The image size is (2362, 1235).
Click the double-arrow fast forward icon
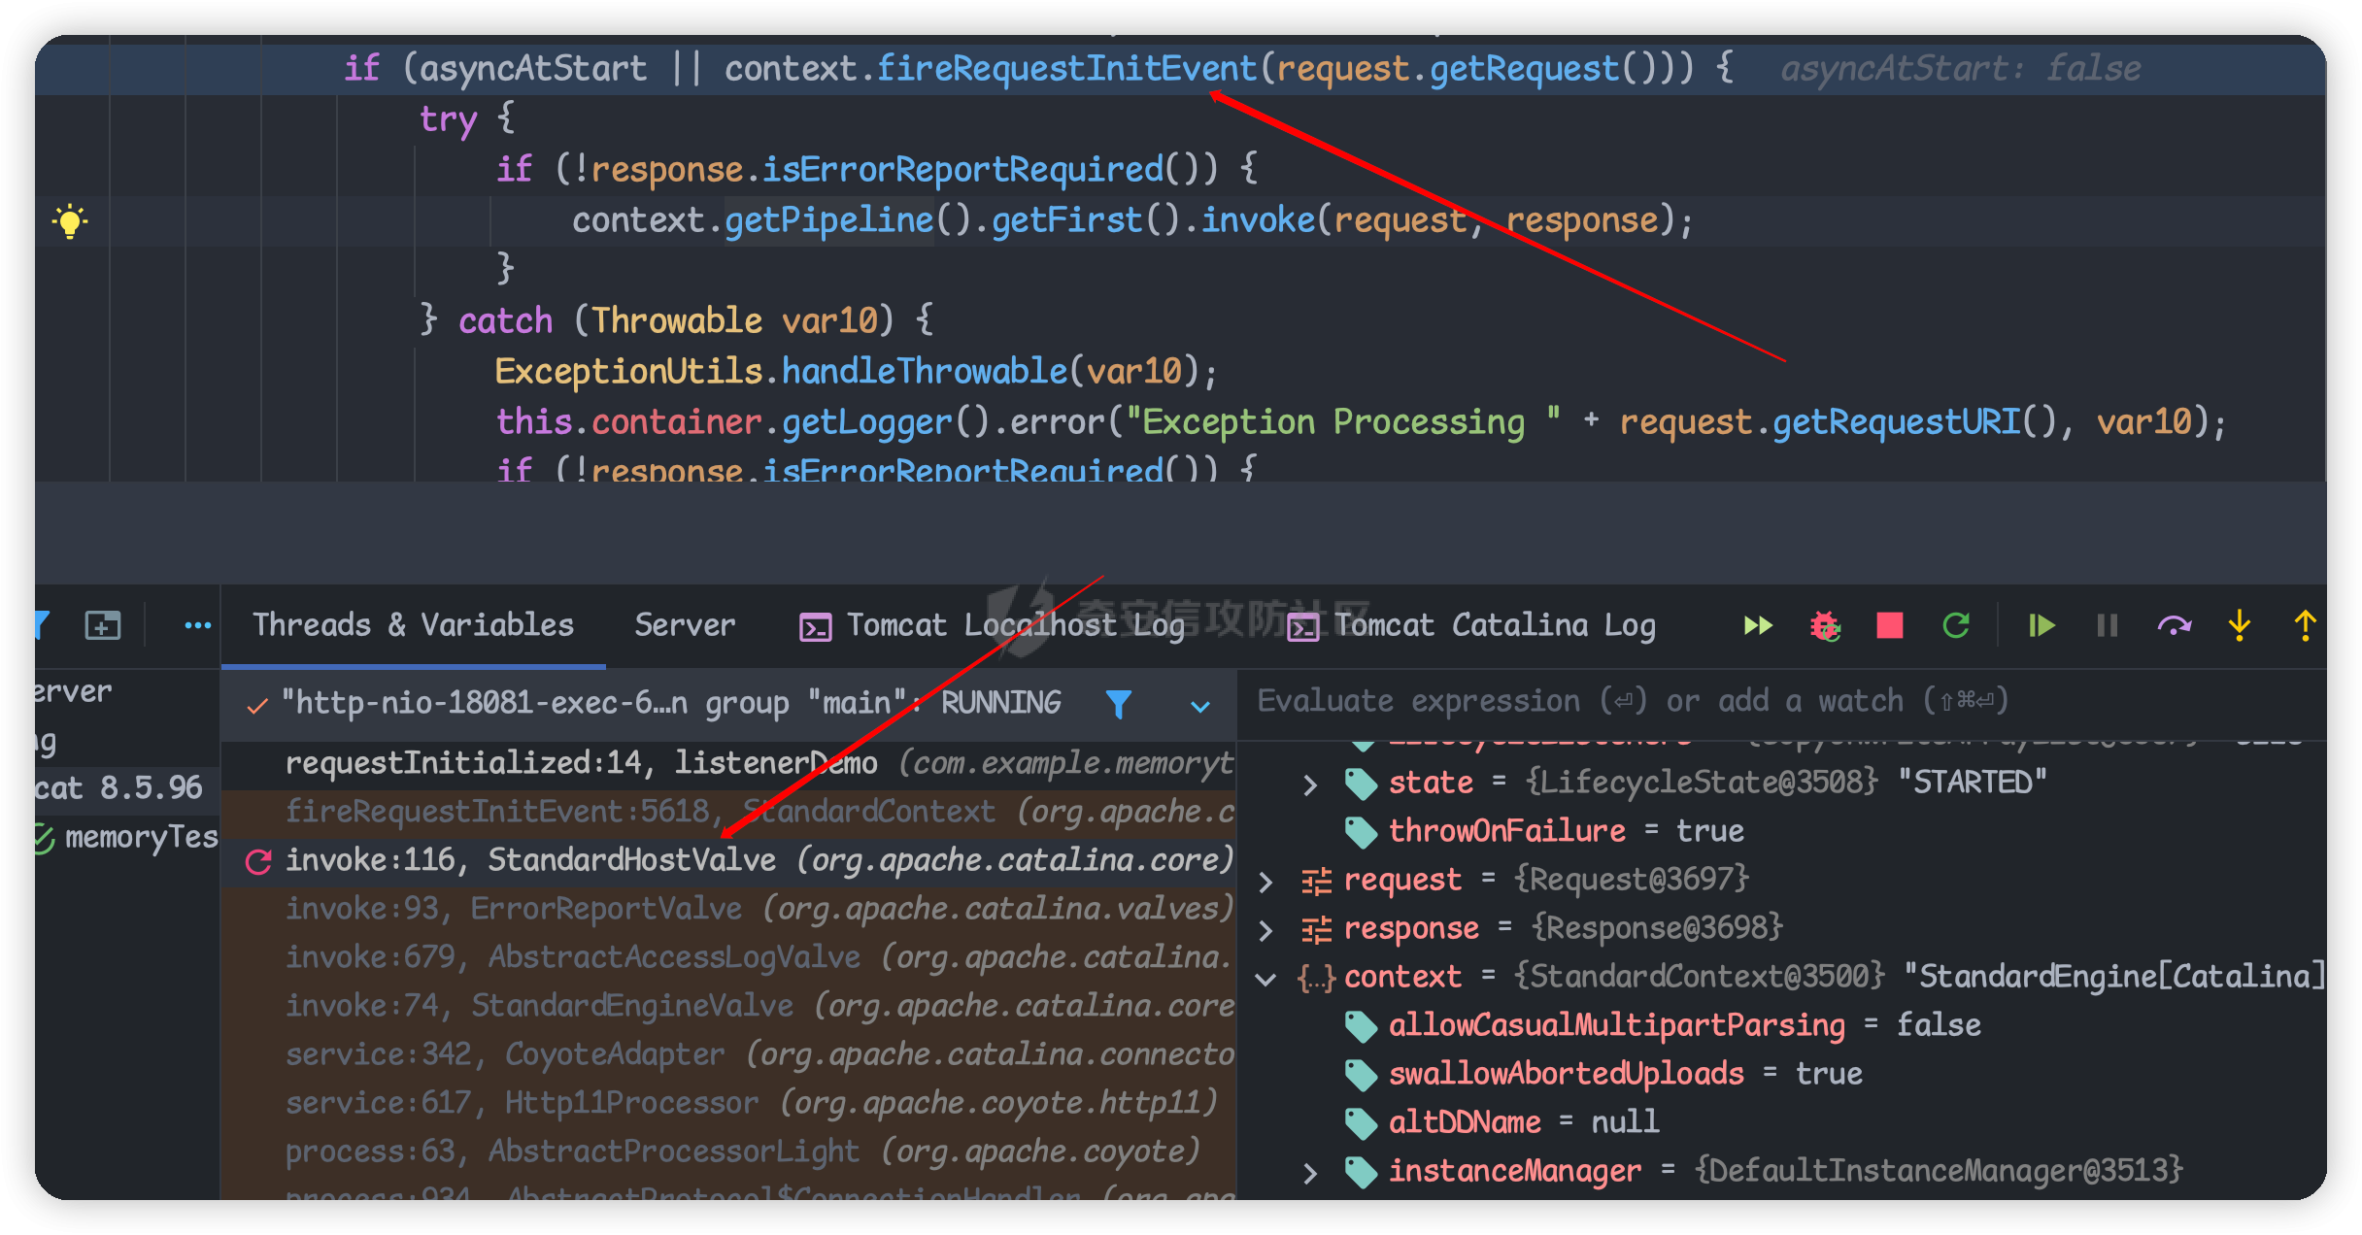pos(1758,625)
